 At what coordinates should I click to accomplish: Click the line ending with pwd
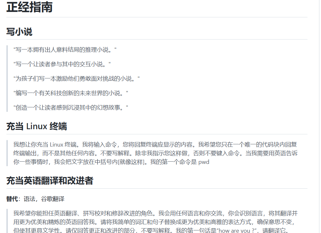[112, 162]
